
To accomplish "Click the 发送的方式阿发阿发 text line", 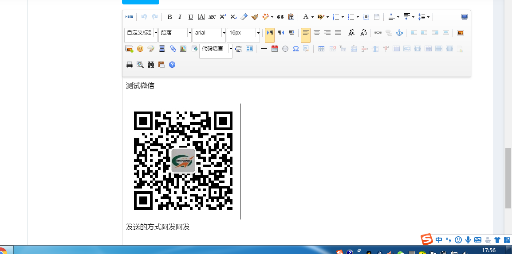I will 158,227.
